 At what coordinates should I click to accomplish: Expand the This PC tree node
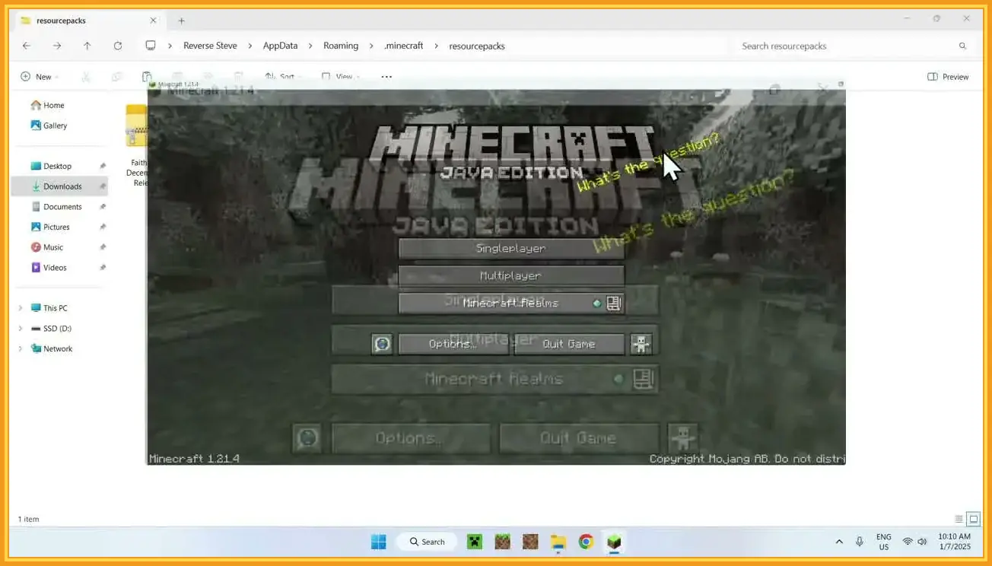click(x=21, y=308)
